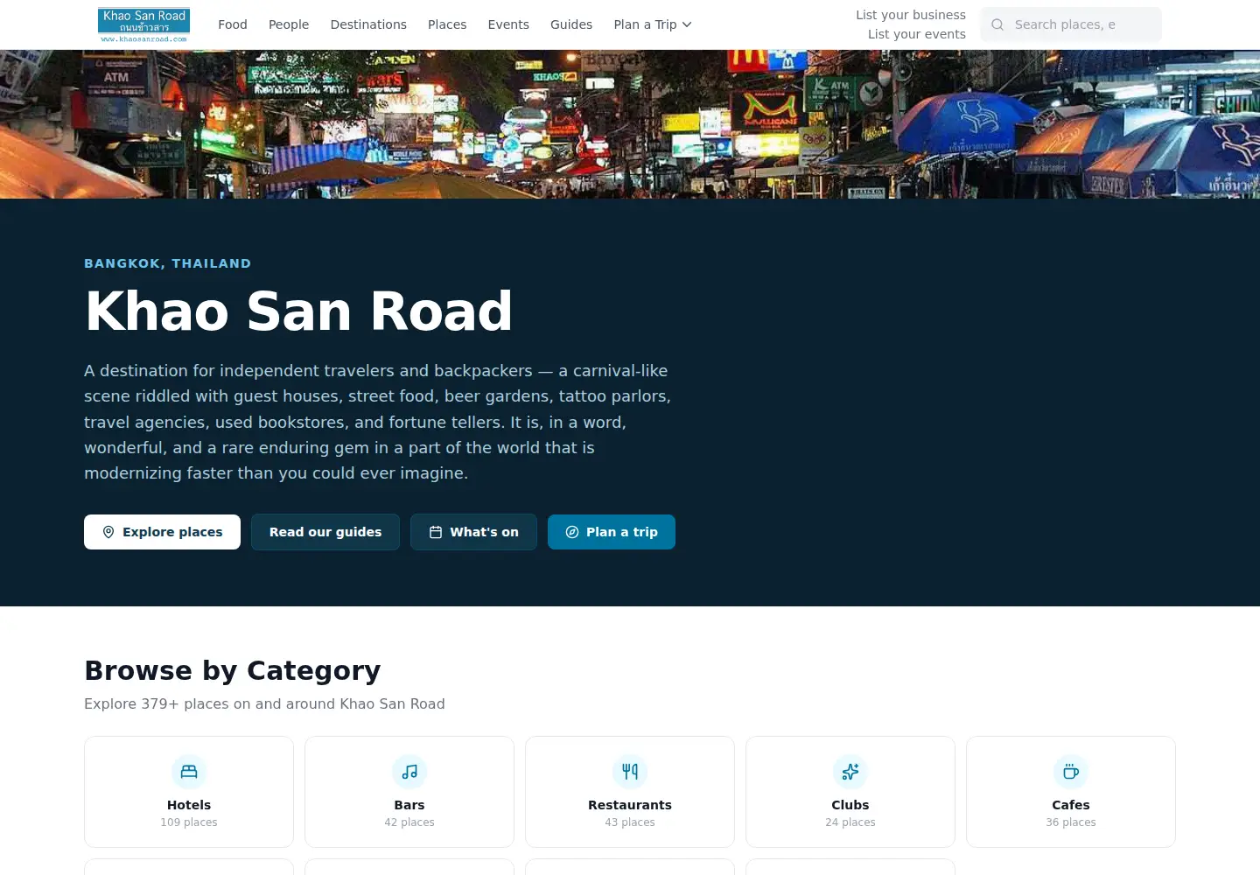Click the compass icon in Plan a trip
1260x875 pixels.
click(572, 532)
